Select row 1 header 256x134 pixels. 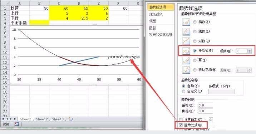(5, 8)
